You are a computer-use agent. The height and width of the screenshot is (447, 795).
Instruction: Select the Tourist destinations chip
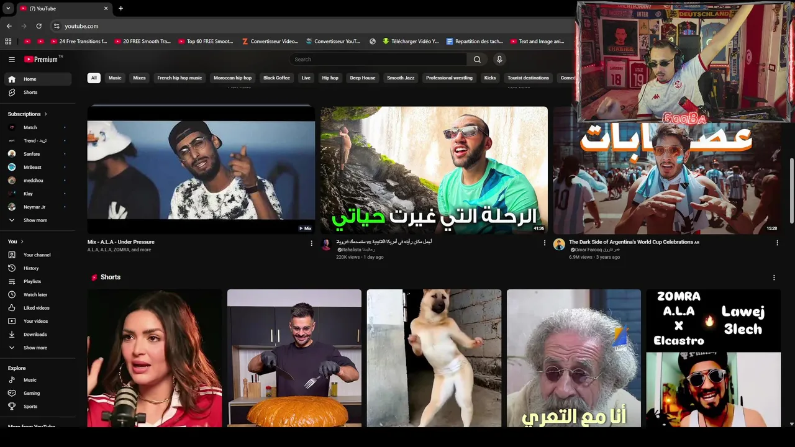point(528,78)
